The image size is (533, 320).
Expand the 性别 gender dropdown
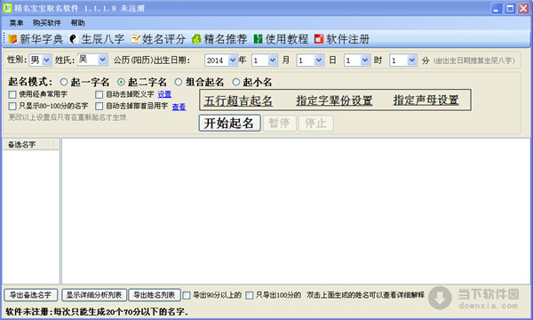pos(47,60)
